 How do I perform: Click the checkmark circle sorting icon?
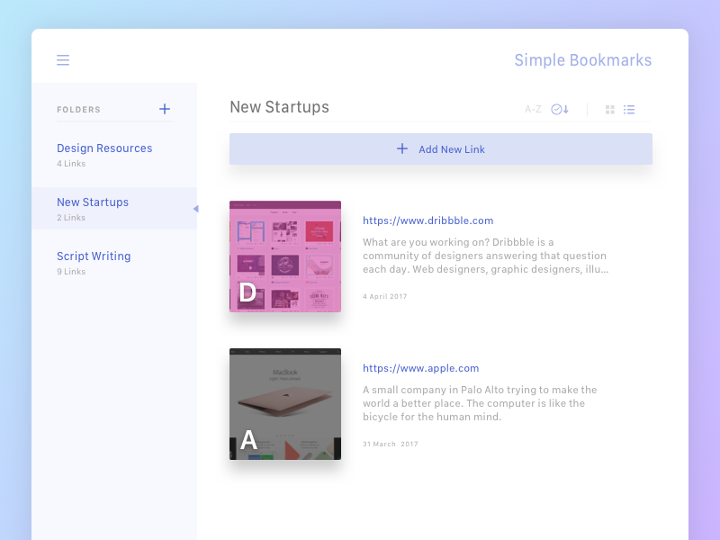[557, 108]
